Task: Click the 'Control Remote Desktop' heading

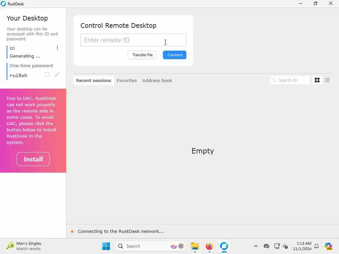Action: (118, 25)
